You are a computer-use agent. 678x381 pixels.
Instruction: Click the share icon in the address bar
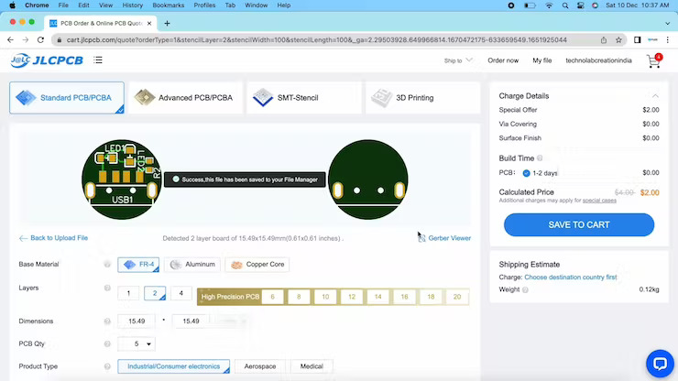pos(604,39)
